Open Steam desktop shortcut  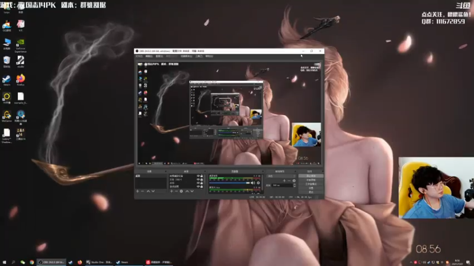click(7, 80)
